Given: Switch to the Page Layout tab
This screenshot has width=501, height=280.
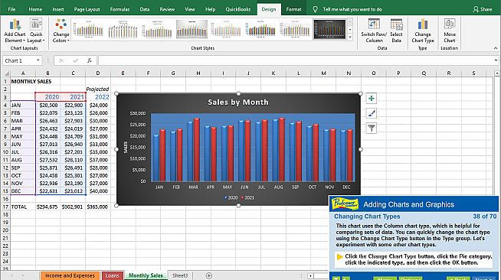Looking at the screenshot, I should click(87, 9).
